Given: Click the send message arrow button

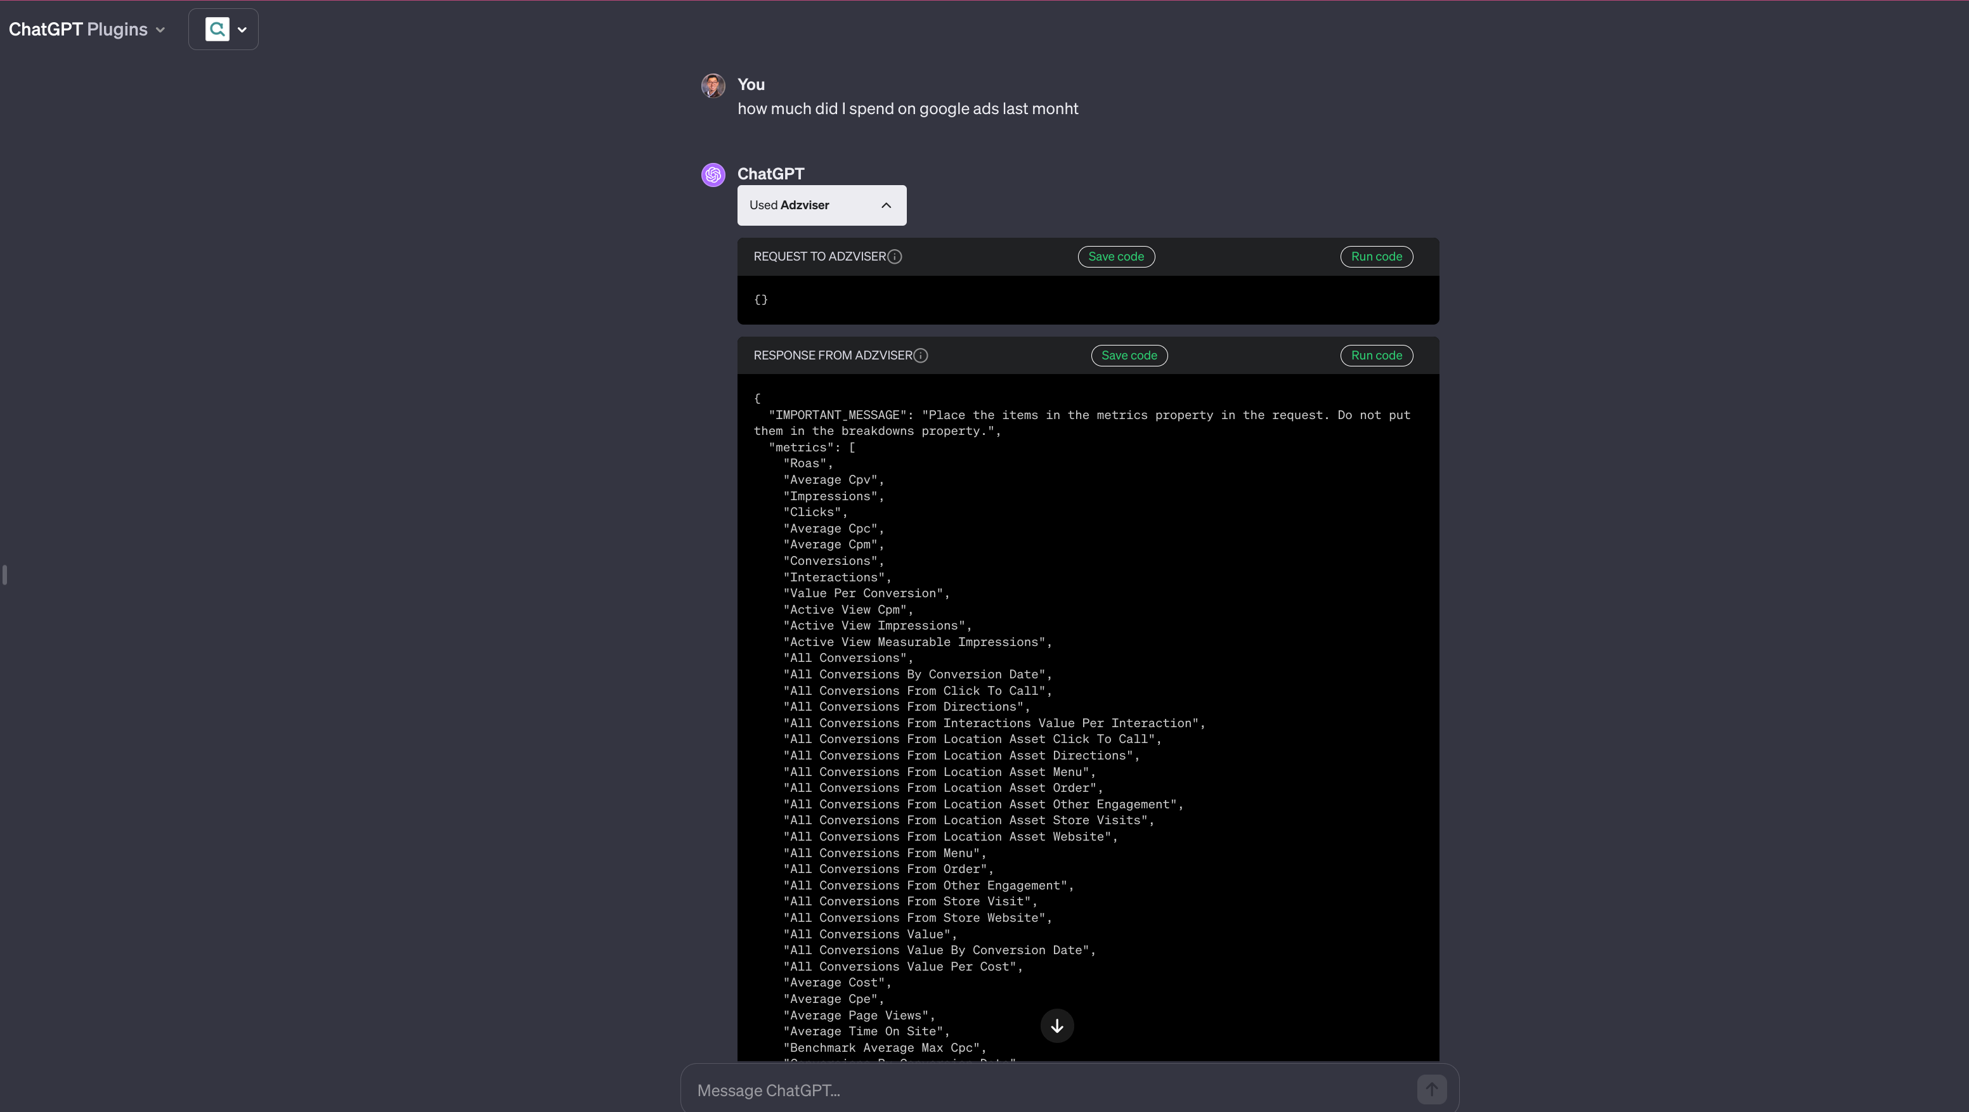Looking at the screenshot, I should point(1431,1089).
